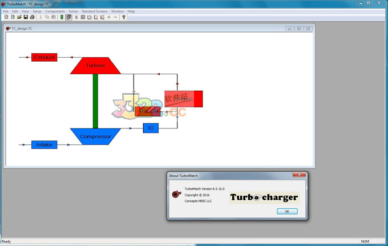Close the TC_design.TC child window
The image size is (388, 246).
point(308,29)
